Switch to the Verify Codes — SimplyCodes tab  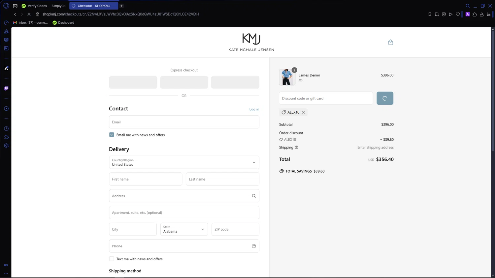pyautogui.click(x=44, y=6)
